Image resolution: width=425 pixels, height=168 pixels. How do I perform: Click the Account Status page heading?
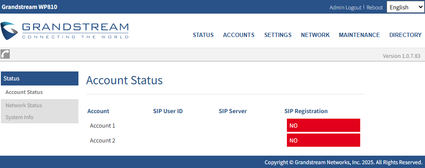124,80
